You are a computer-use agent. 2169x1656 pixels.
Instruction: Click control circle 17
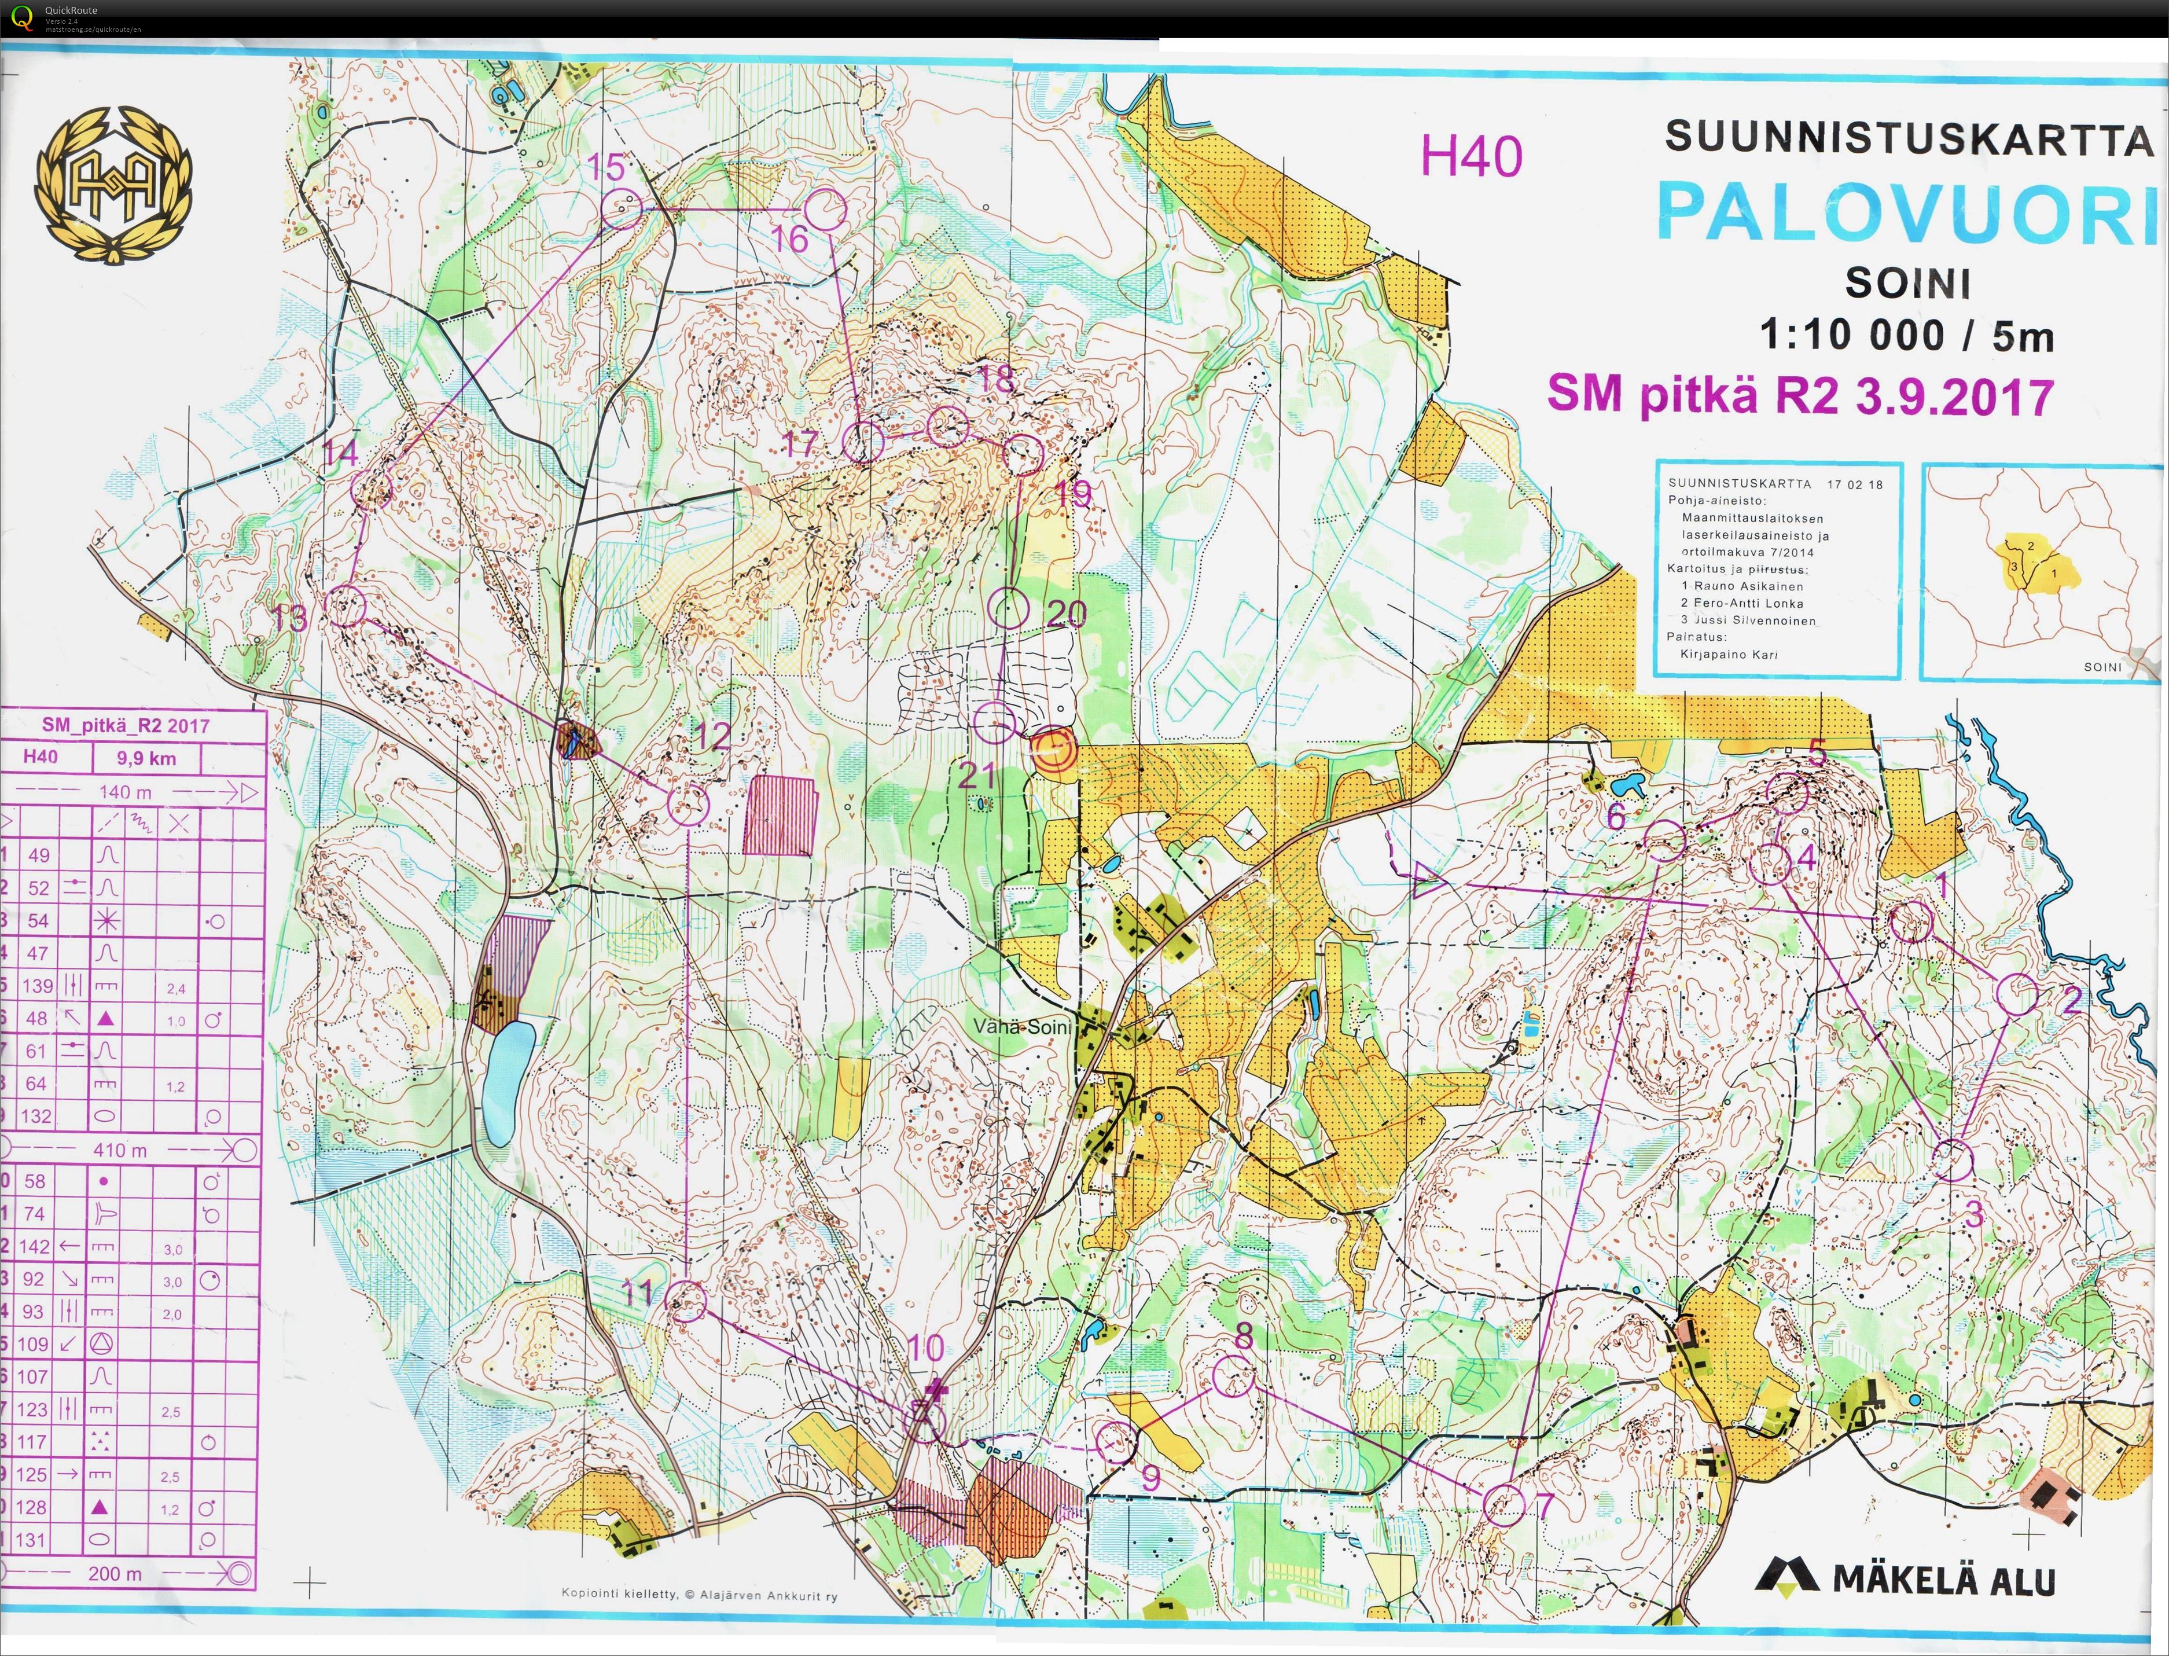pyautogui.click(x=864, y=442)
